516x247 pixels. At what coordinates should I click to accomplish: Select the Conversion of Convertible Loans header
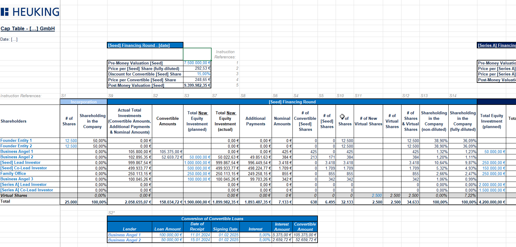(212, 219)
